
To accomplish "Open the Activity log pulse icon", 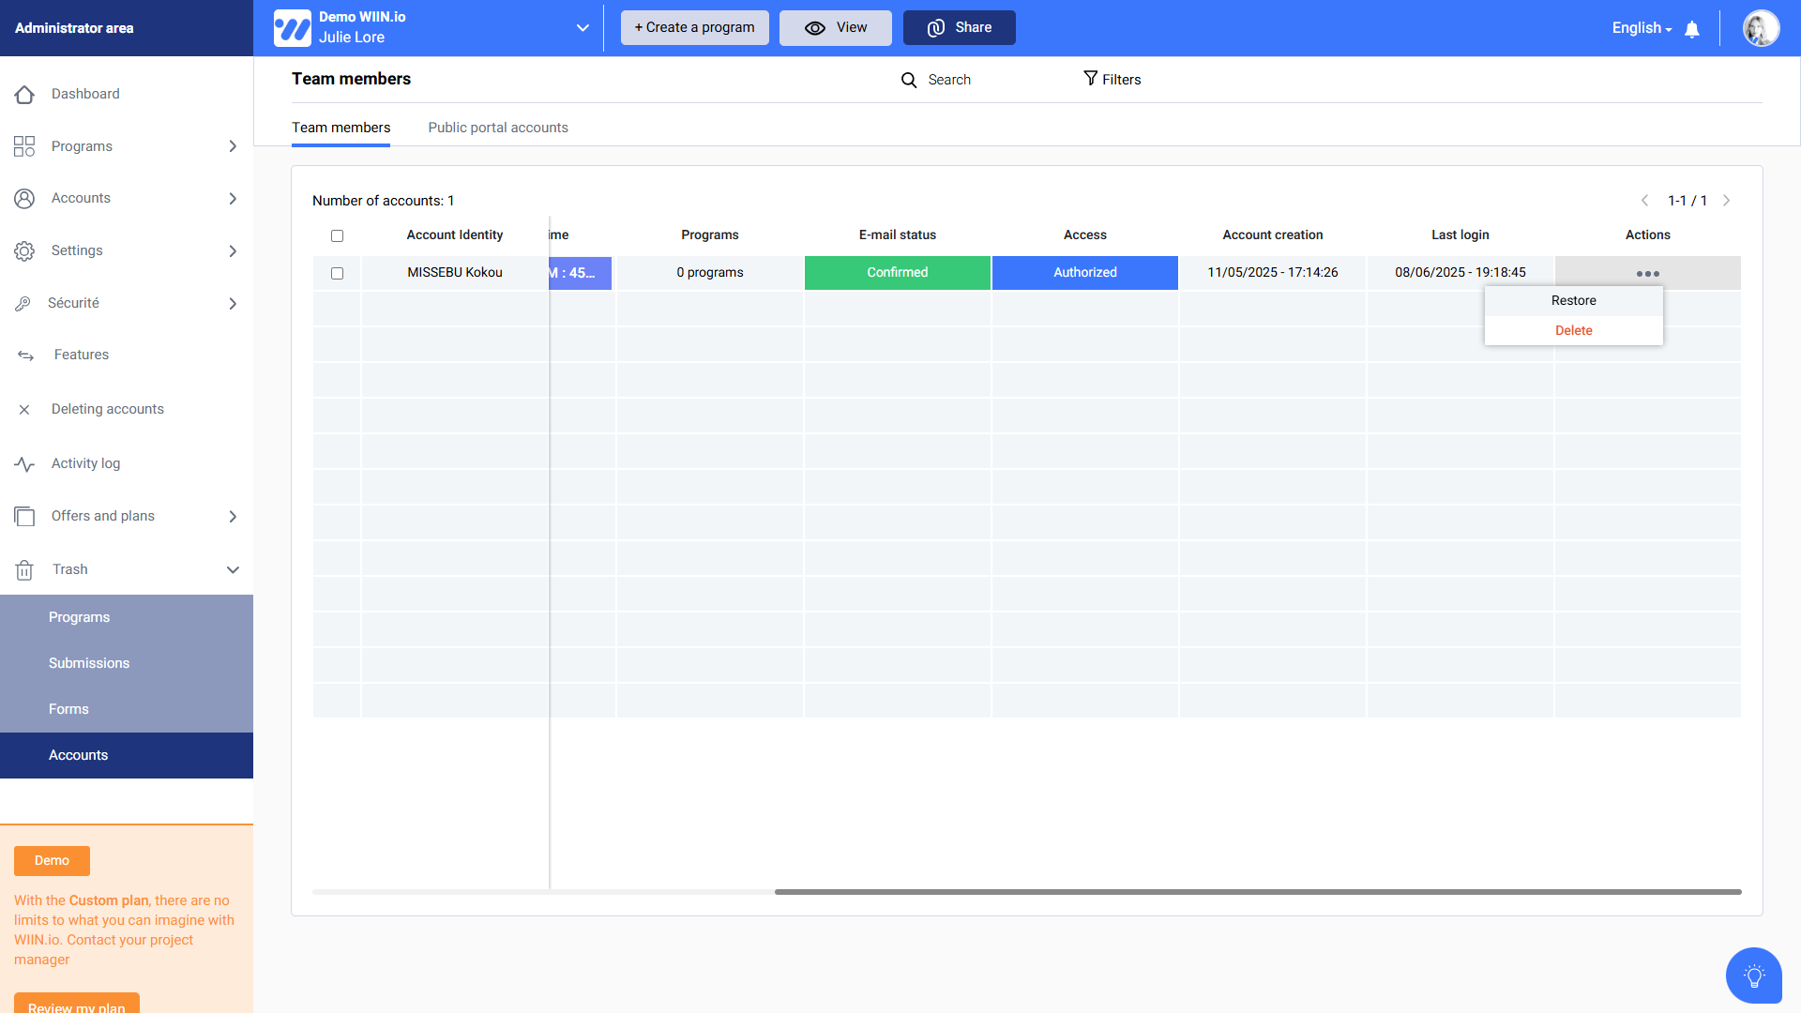I will 24,464.
